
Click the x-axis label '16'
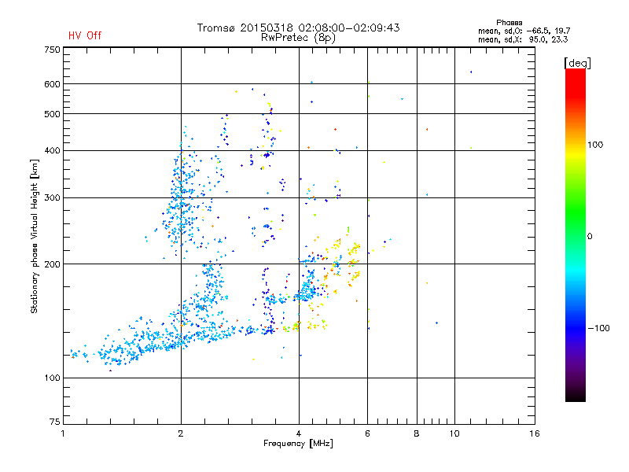tap(535, 433)
